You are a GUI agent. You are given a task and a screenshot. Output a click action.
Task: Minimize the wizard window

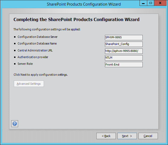point(143,3)
